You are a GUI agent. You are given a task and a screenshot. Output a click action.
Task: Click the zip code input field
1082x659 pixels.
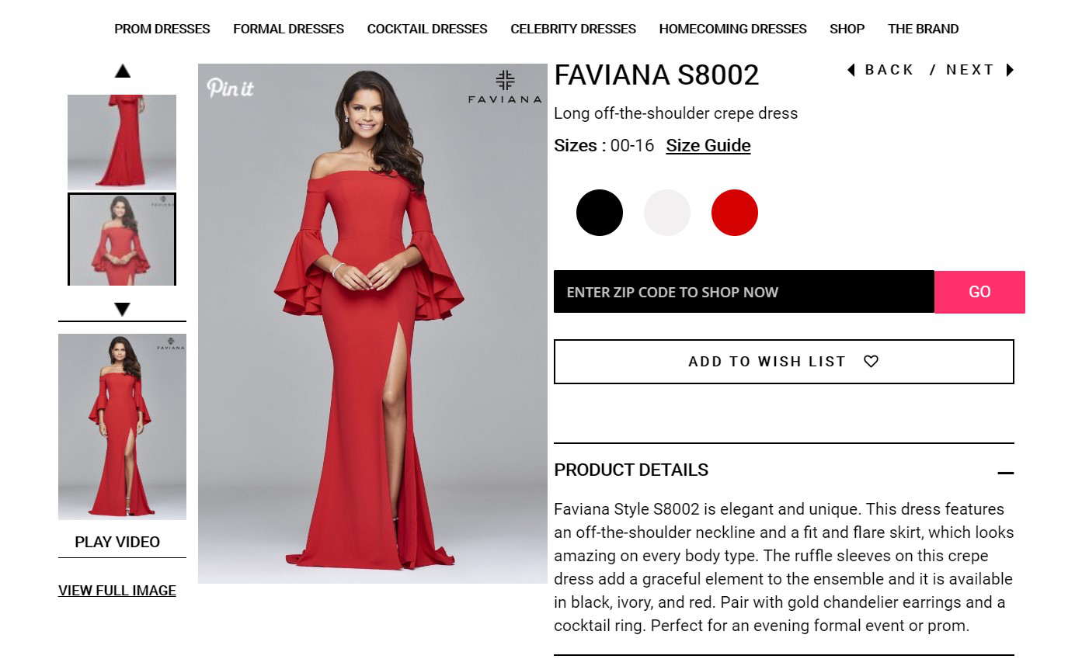(744, 292)
